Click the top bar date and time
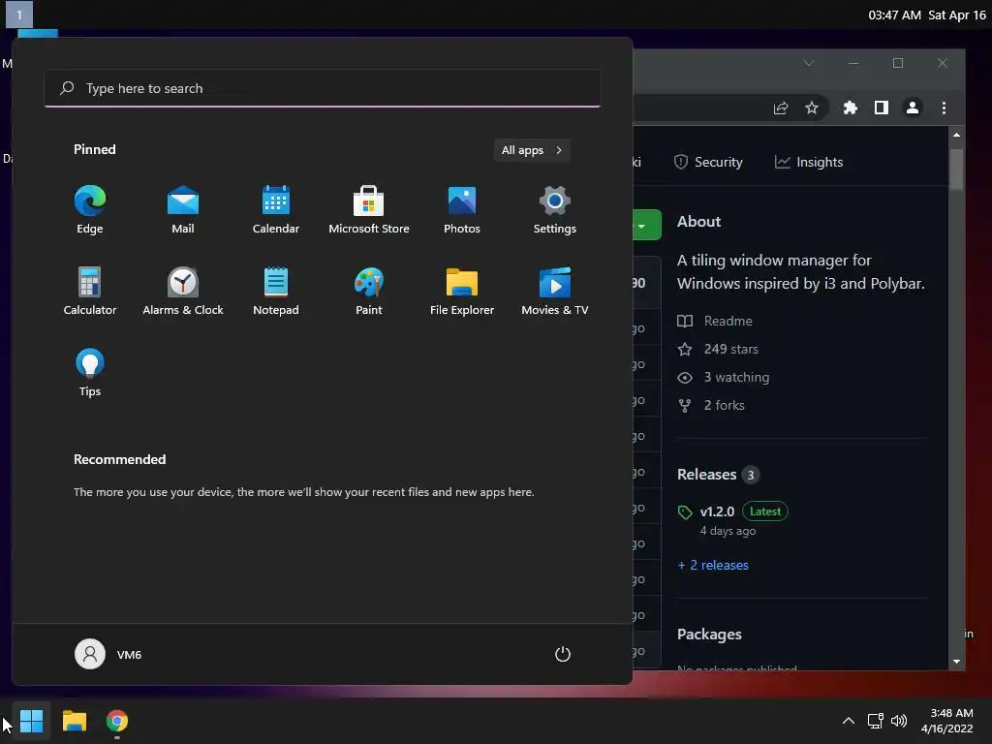The image size is (992, 744). click(x=927, y=15)
